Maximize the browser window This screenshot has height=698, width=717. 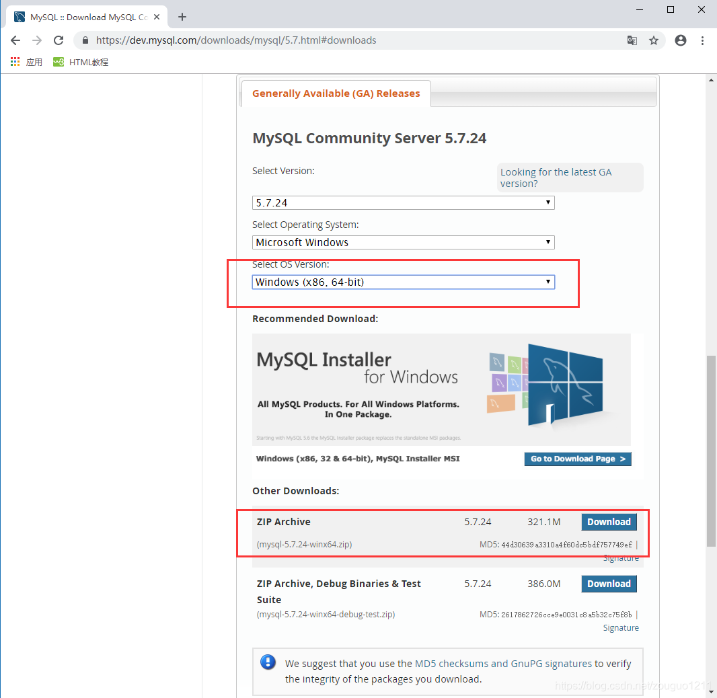pyautogui.click(x=671, y=9)
